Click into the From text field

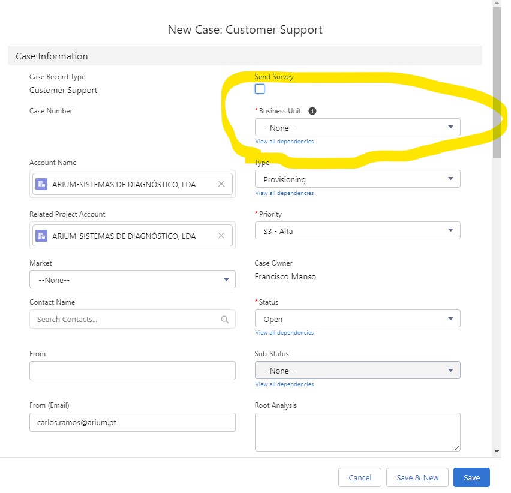(132, 371)
